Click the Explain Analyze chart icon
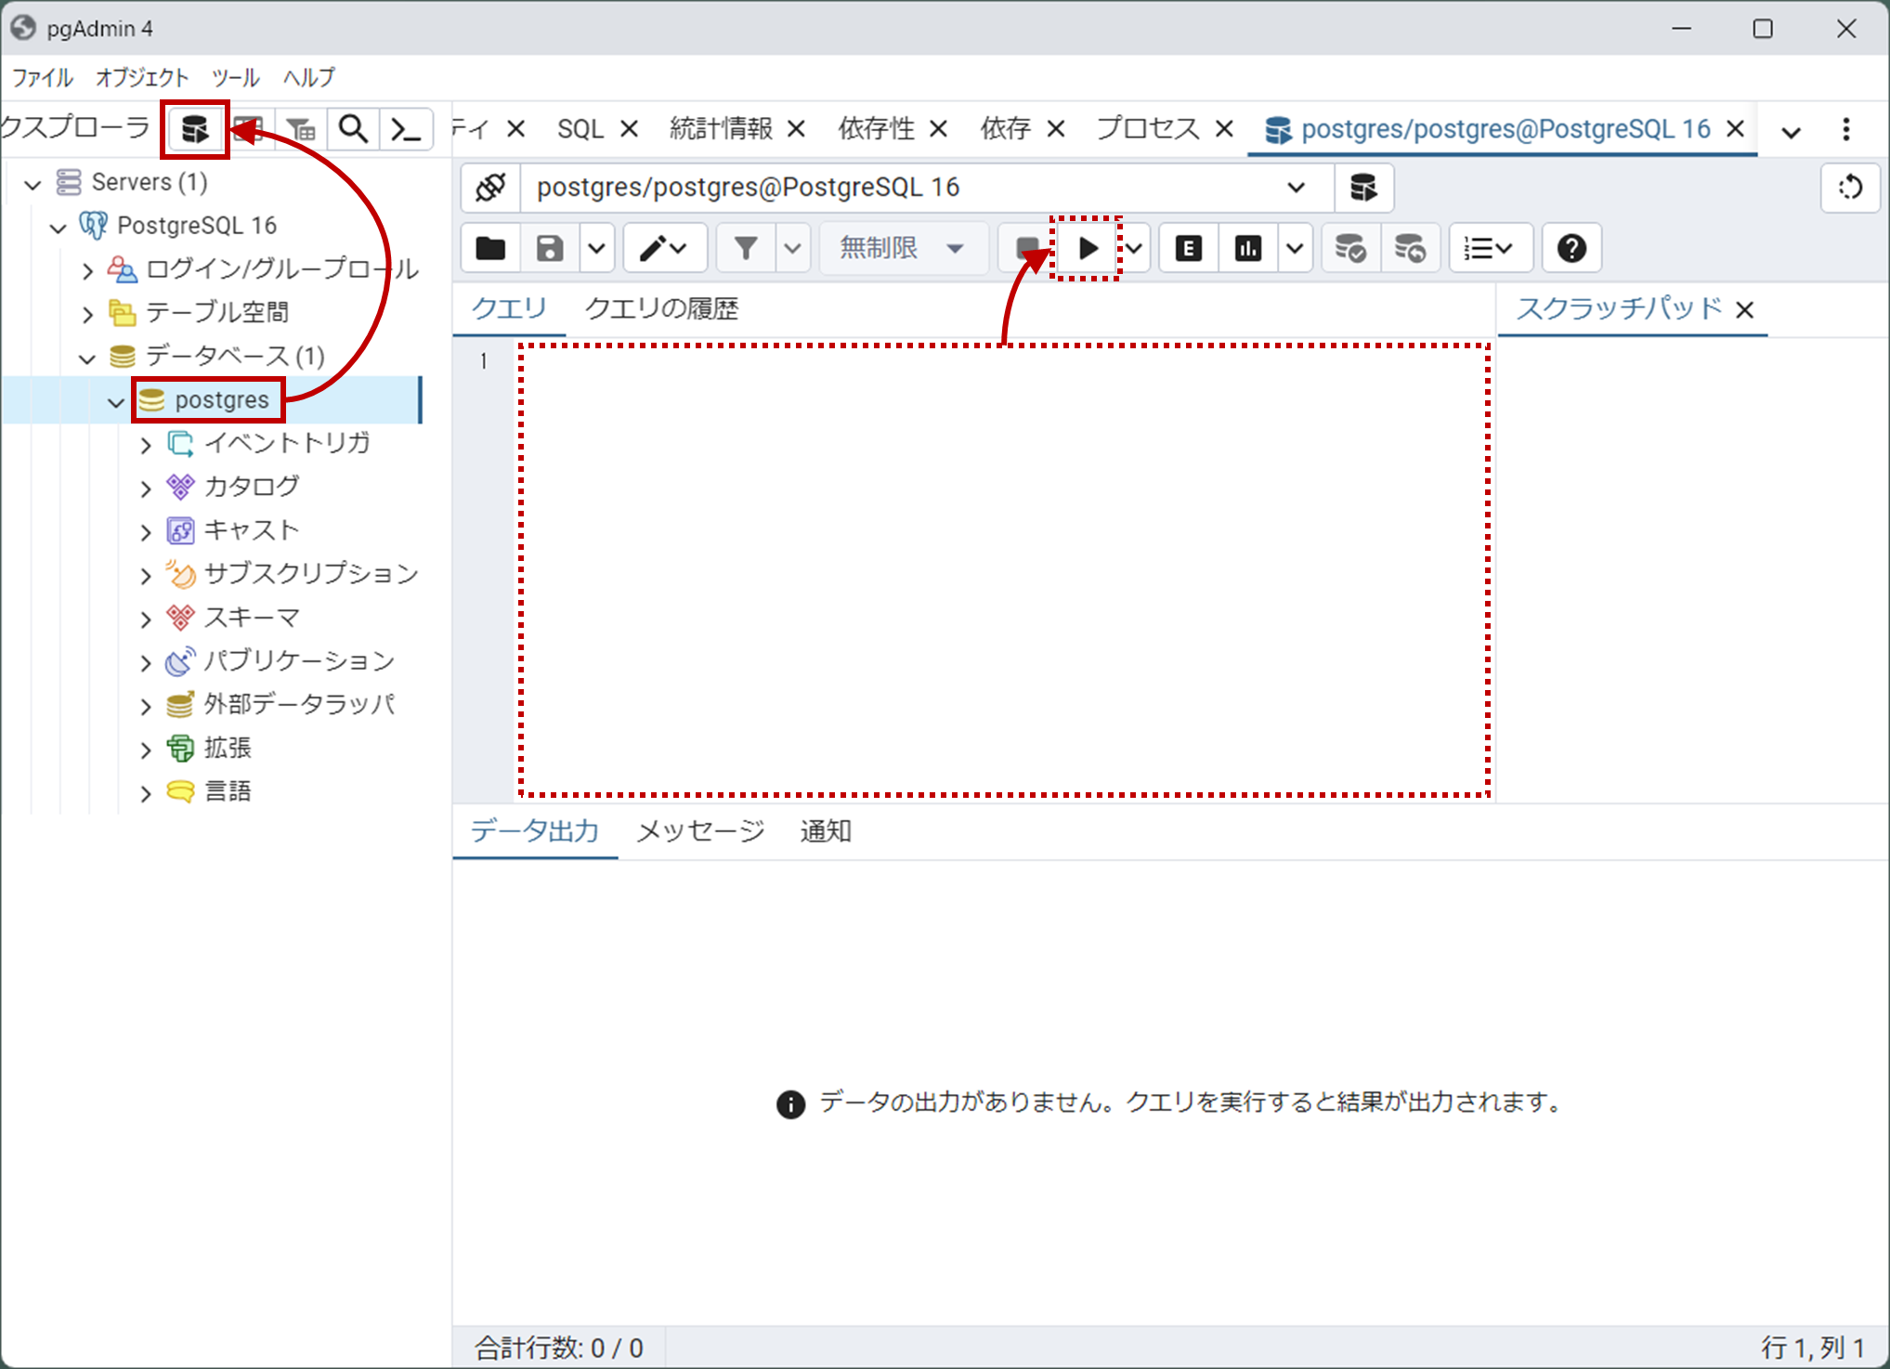 (x=1247, y=248)
